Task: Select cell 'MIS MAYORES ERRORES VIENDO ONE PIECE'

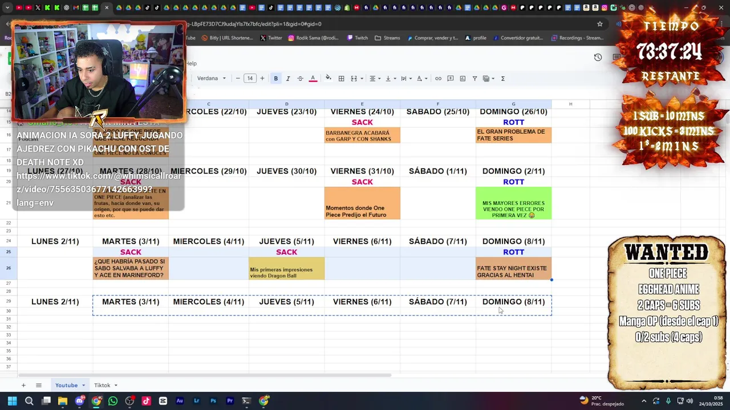Action: 513,203
